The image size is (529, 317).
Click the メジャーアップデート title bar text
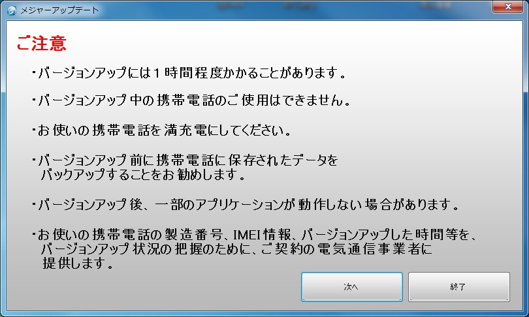point(59,10)
